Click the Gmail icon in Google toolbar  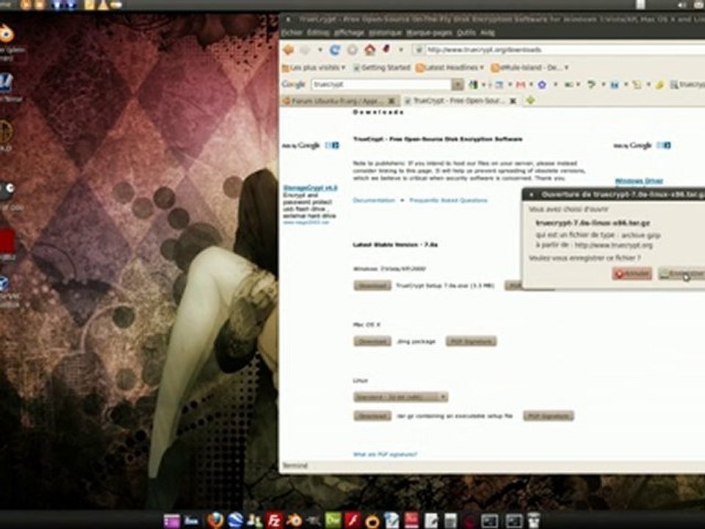point(520,84)
